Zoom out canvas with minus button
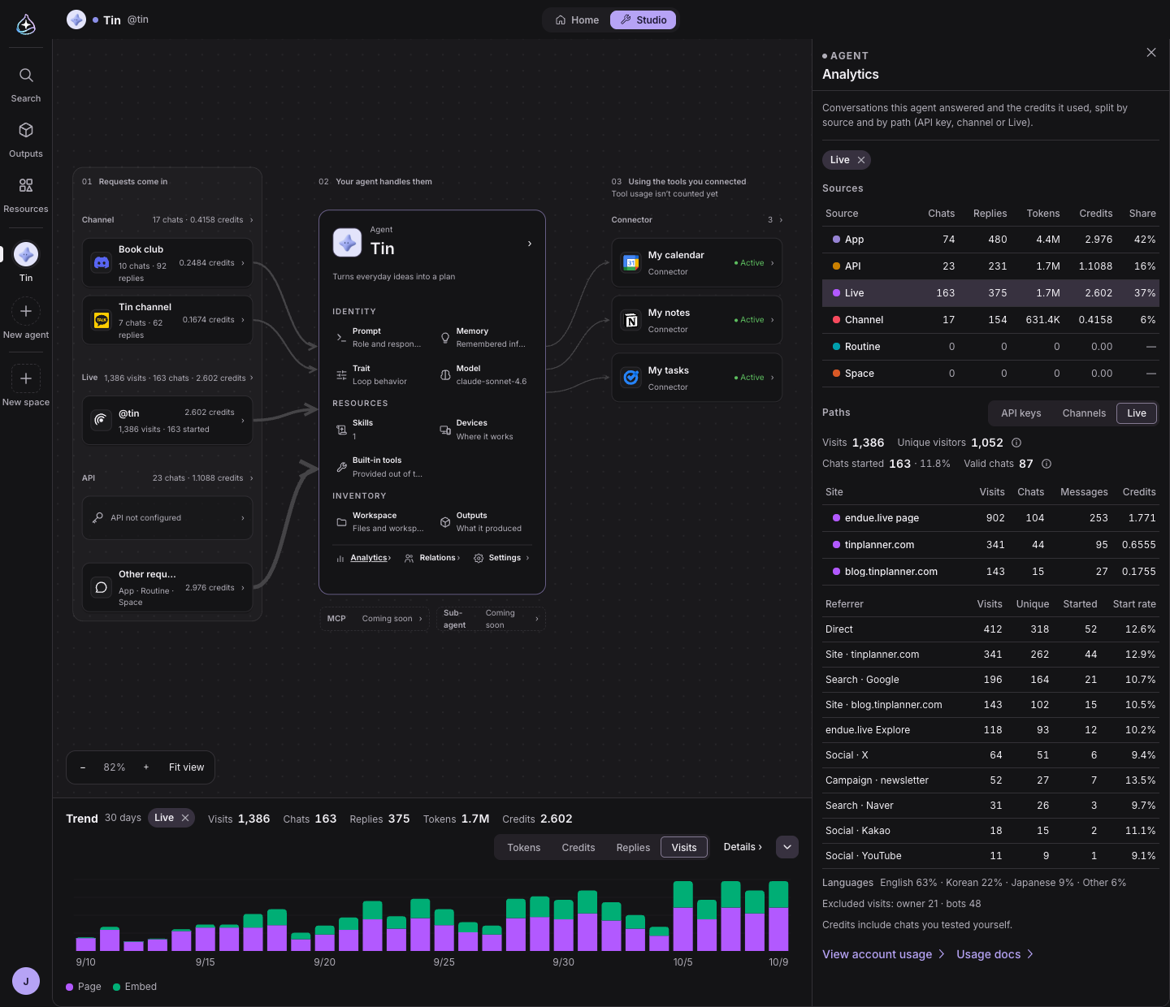This screenshot has height=1007, width=1170. click(x=83, y=767)
